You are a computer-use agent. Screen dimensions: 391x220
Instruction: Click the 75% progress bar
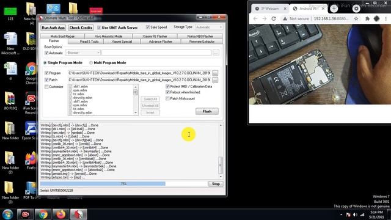point(123,184)
